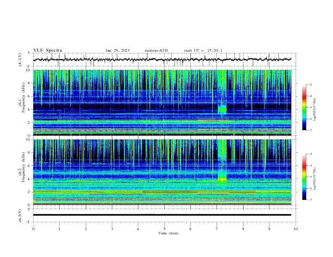Screen dimensions: 333x257
Task: Select the upper ch.1 PSD color bar
Action: click(x=304, y=108)
